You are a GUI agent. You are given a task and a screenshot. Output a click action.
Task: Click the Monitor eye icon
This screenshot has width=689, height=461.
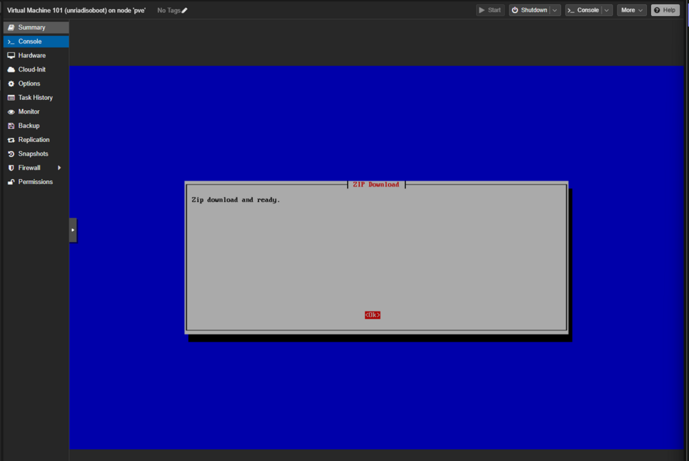tap(11, 112)
